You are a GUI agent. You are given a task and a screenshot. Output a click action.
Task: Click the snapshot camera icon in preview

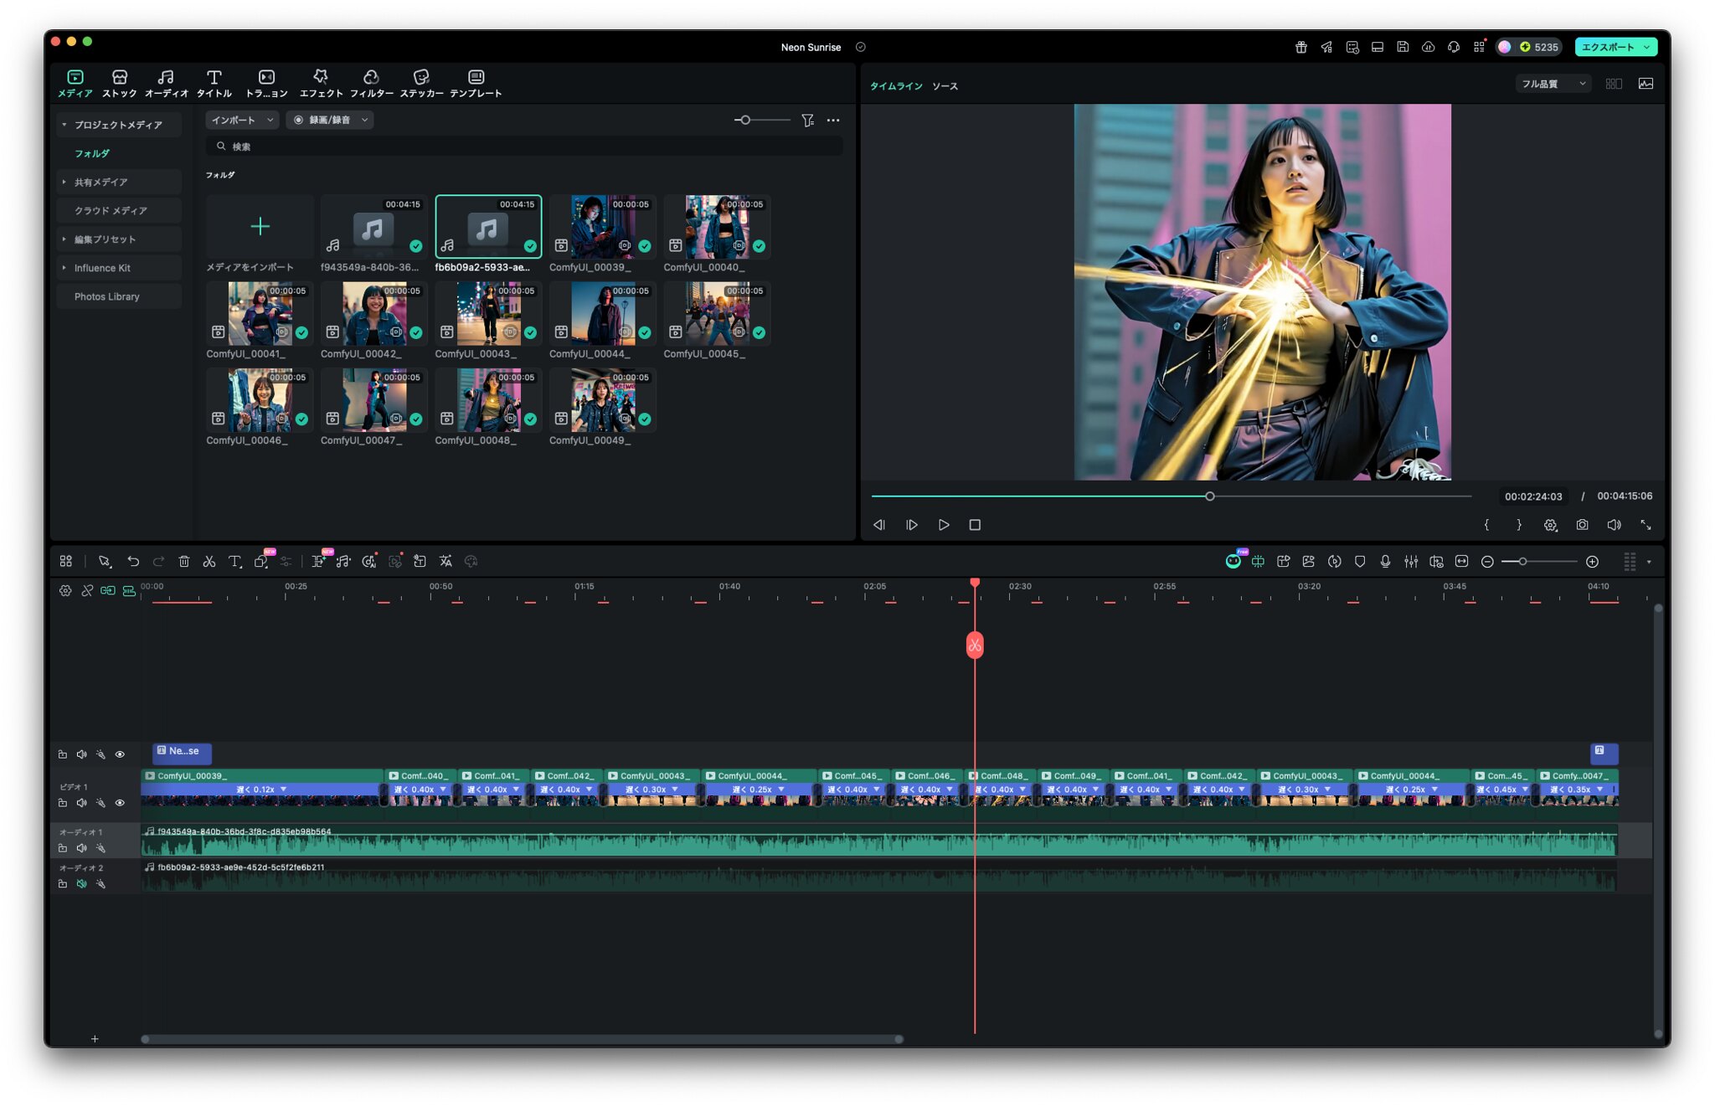click(1582, 525)
